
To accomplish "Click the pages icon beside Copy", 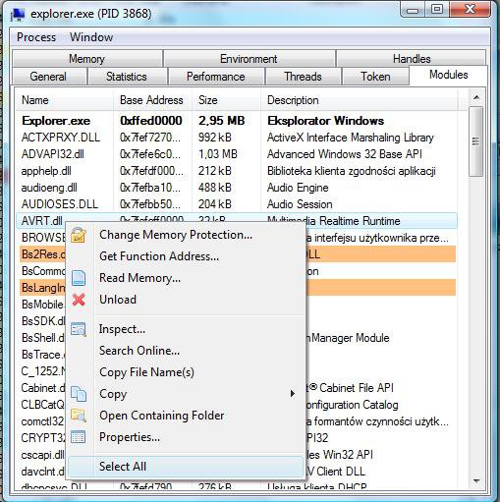I will tap(79, 394).
